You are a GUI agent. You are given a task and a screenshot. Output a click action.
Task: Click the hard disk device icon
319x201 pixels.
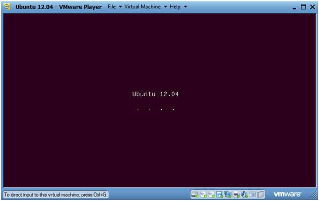[195, 195]
